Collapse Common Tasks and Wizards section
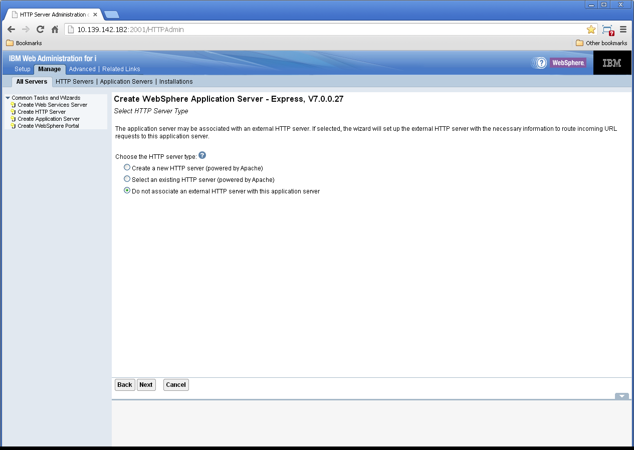 click(8, 98)
